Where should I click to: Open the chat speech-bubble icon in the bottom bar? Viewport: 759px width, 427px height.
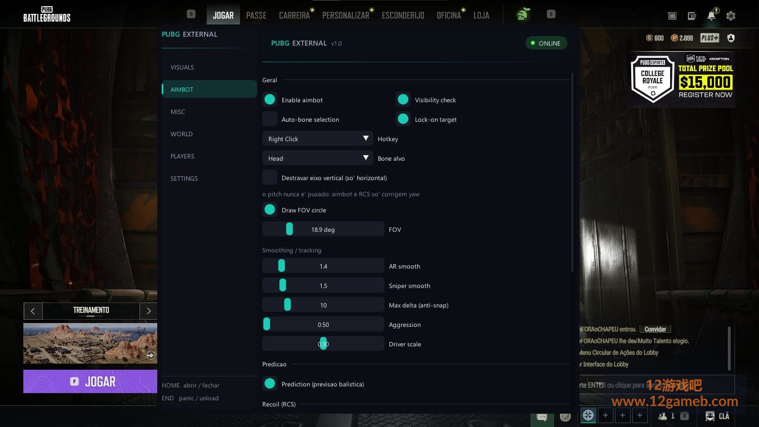point(542,416)
